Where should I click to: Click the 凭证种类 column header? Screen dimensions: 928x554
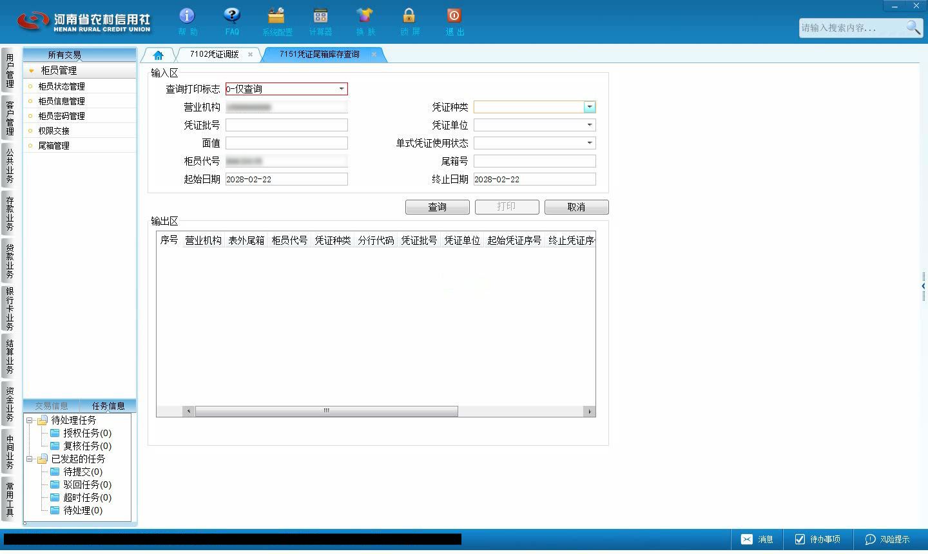point(333,240)
